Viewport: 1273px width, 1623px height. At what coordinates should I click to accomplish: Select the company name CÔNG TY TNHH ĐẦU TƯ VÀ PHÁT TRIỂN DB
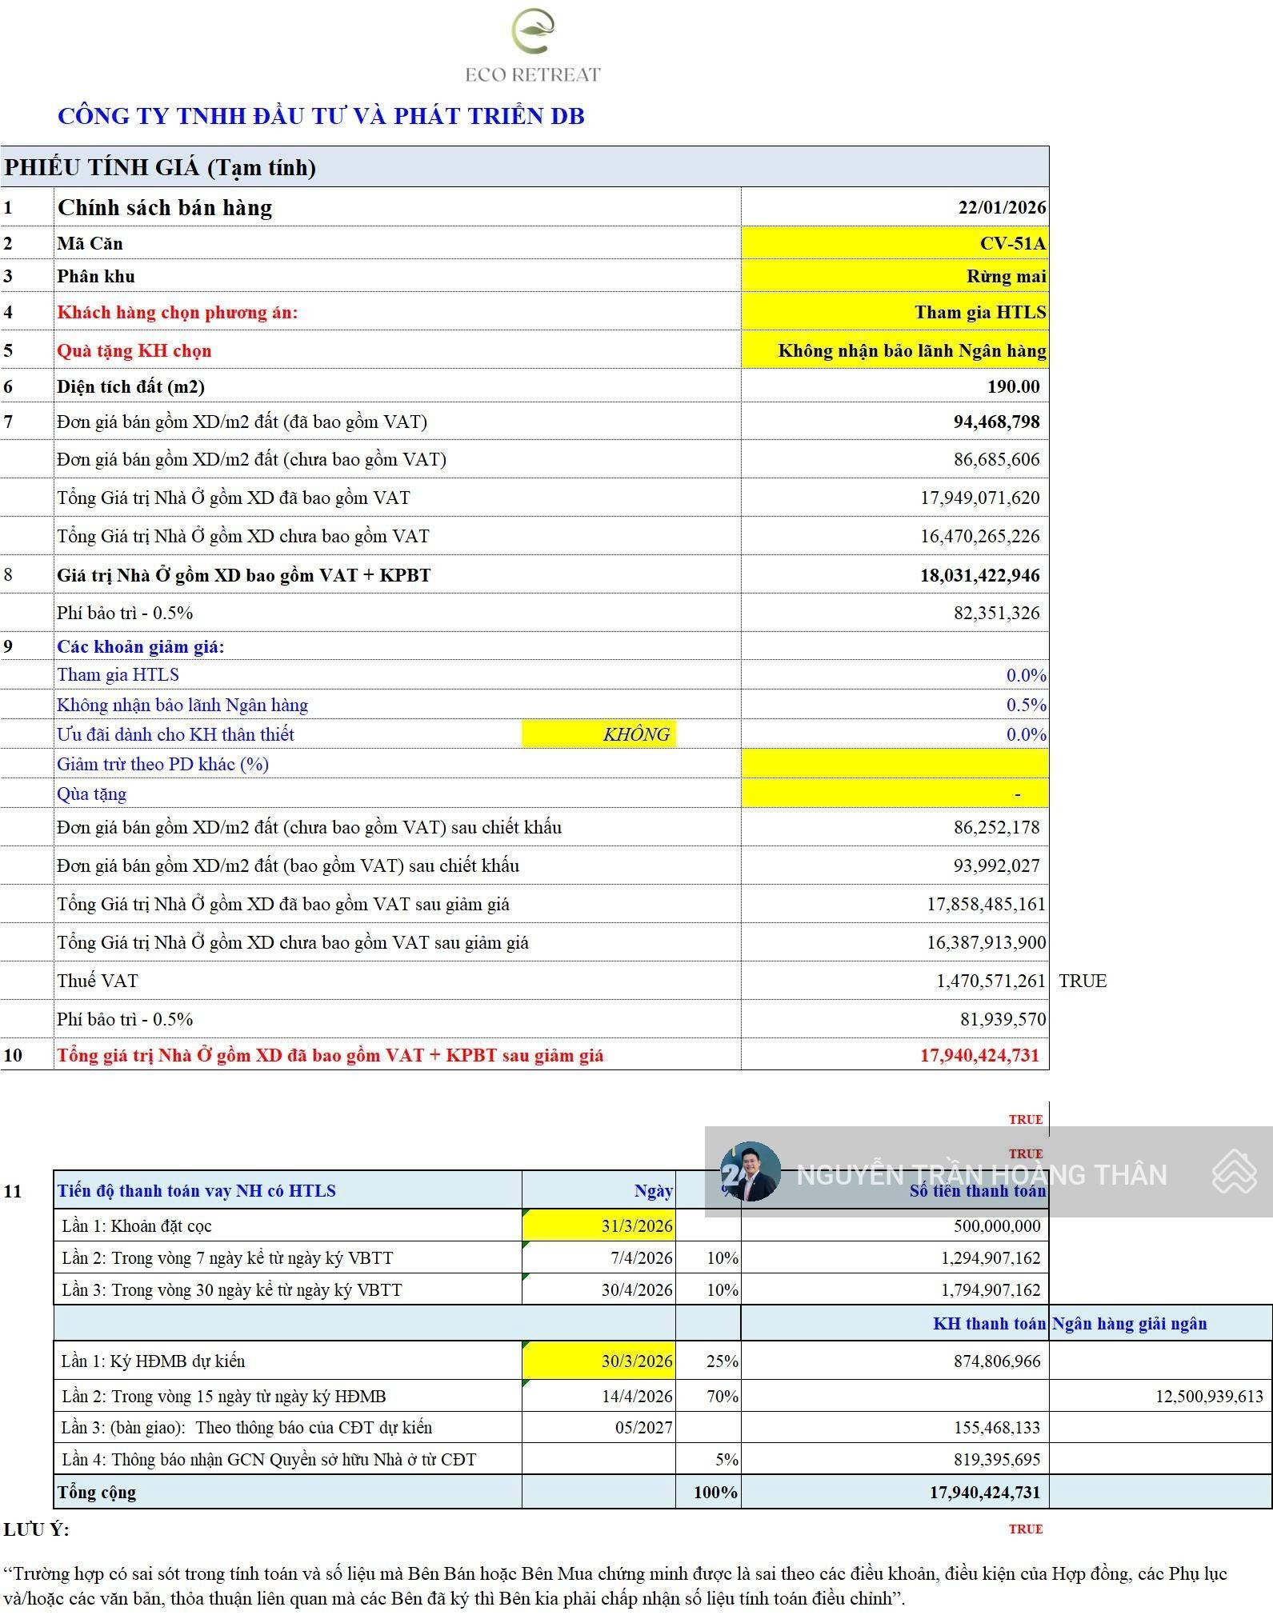[321, 116]
